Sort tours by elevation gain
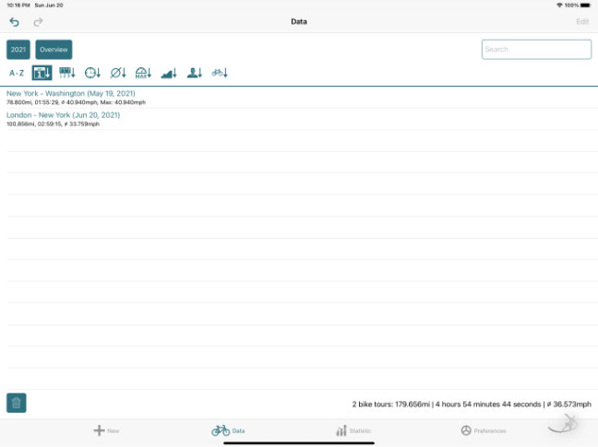 (x=169, y=73)
